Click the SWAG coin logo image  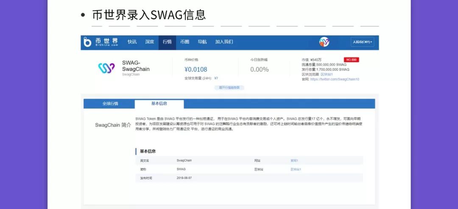pos(106,68)
